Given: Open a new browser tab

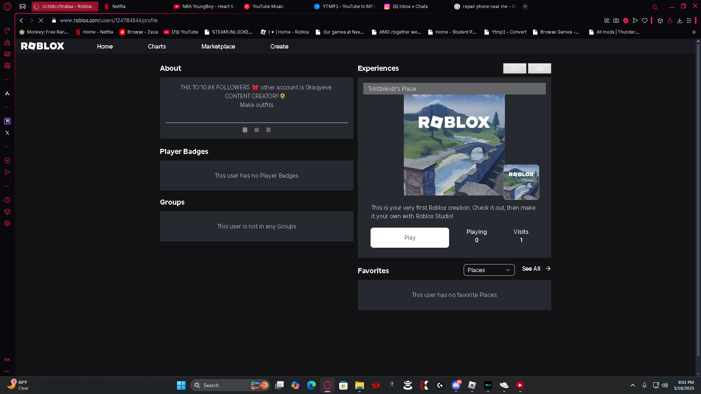Looking at the screenshot, I should [525, 6].
